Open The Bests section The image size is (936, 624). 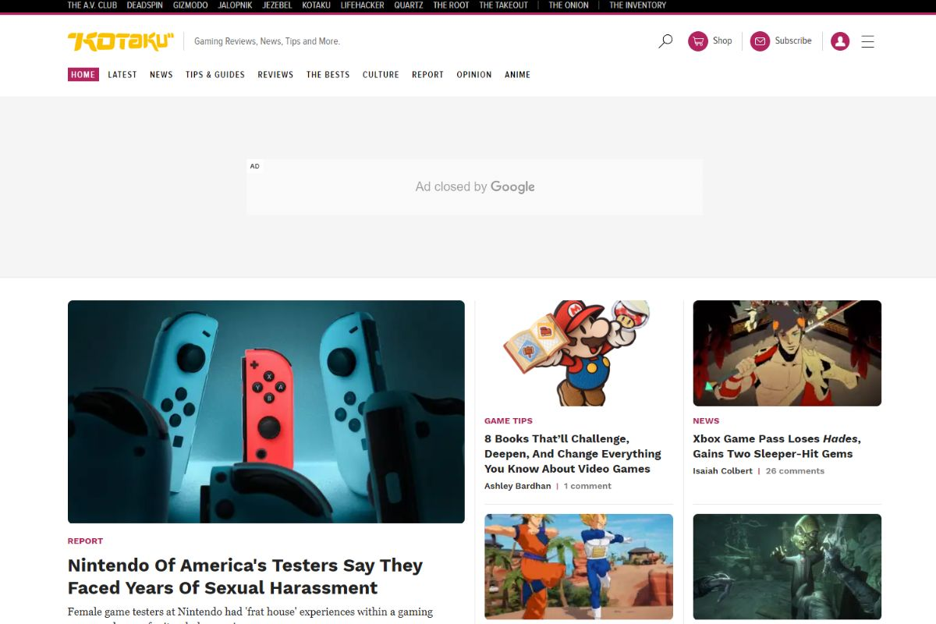point(328,75)
